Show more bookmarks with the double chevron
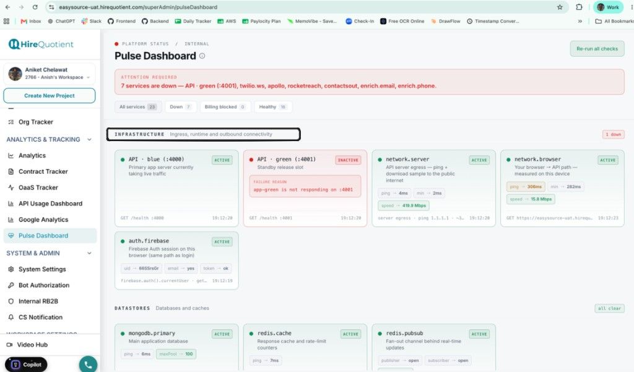The width and height of the screenshot is (634, 372). tap(580, 21)
